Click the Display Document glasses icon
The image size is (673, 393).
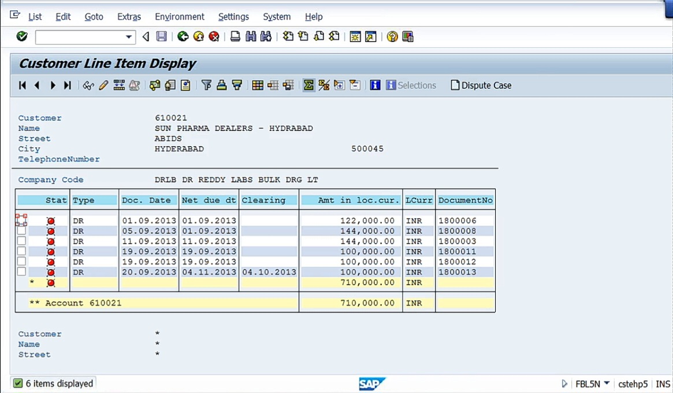pyautogui.click(x=88, y=85)
